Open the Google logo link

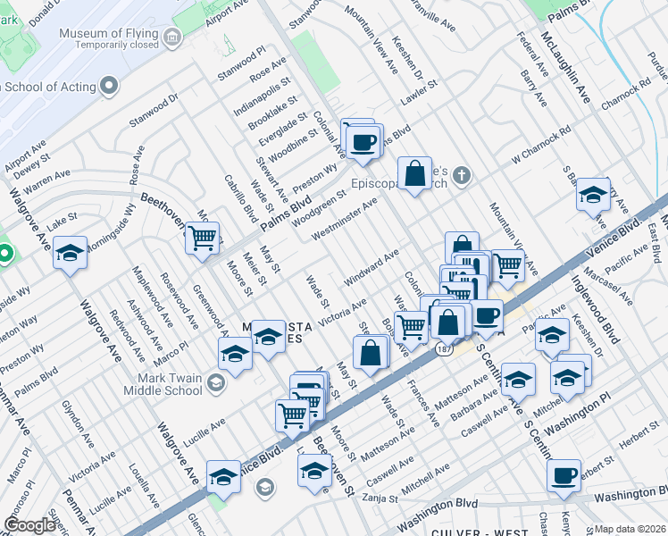click(30, 526)
